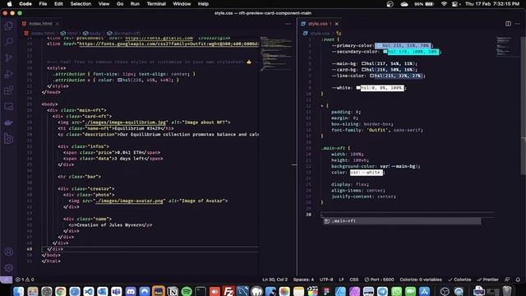Click the div.main-nft breadcrumb
The width and height of the screenshot is (526, 296).
coord(123,33)
